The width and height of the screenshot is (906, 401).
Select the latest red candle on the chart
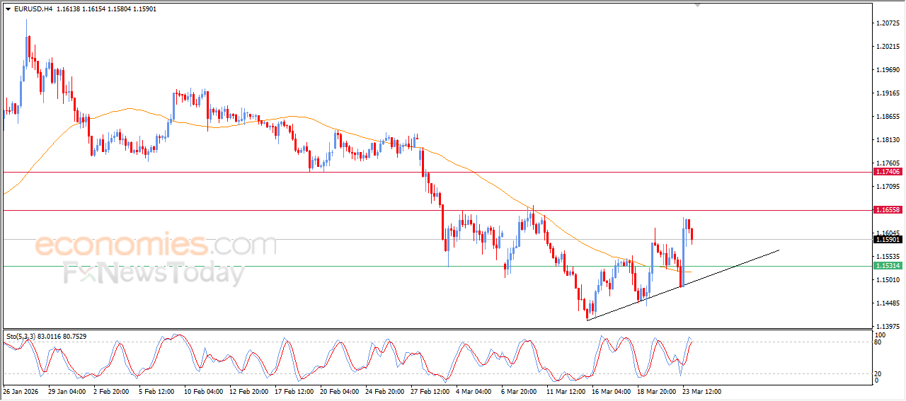click(x=692, y=236)
